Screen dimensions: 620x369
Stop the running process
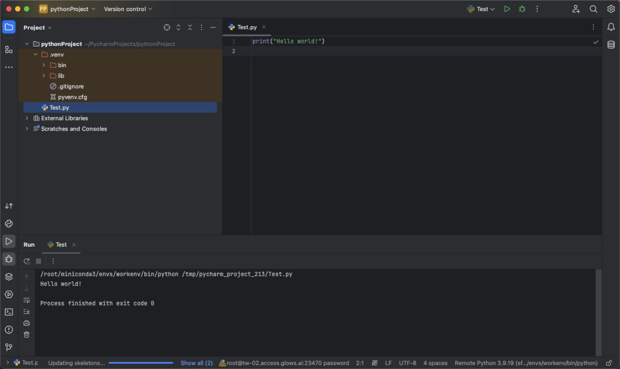39,261
